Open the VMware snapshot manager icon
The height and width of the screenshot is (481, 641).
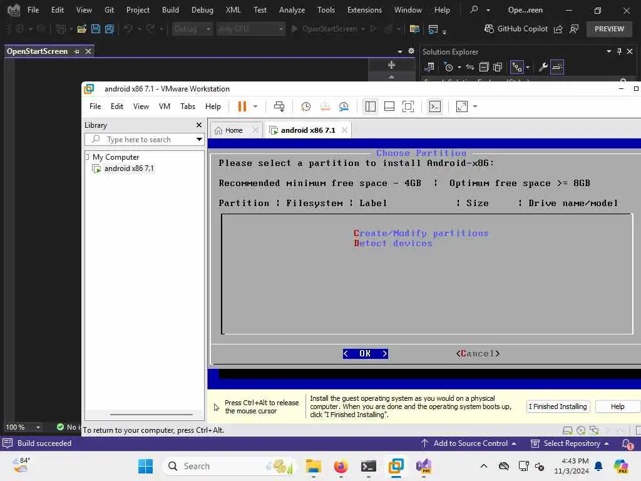click(344, 106)
